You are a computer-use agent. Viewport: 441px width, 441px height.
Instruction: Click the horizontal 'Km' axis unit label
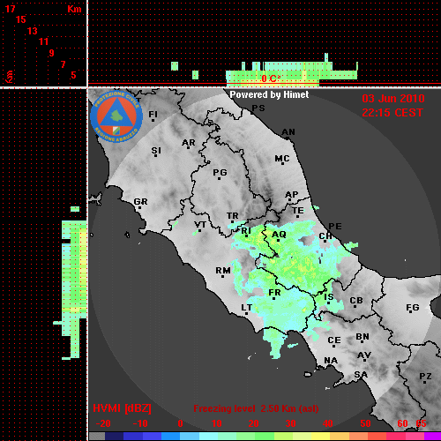coord(74,9)
